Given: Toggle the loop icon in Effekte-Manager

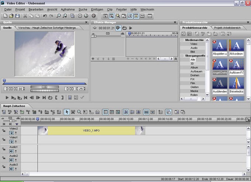Looking at the screenshot, I should (124, 28).
